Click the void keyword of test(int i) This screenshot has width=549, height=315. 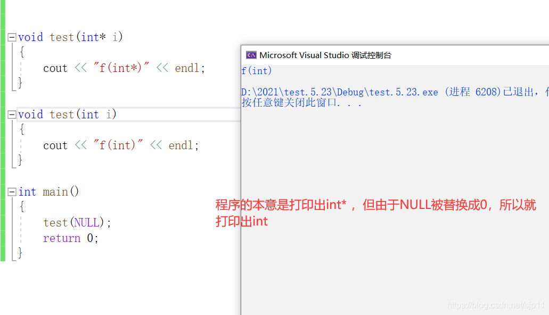click(30, 114)
